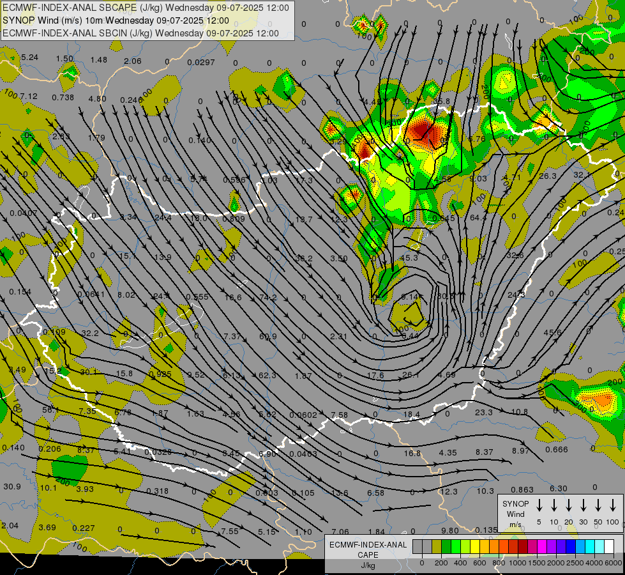Click the map value 62.3

tap(267, 376)
